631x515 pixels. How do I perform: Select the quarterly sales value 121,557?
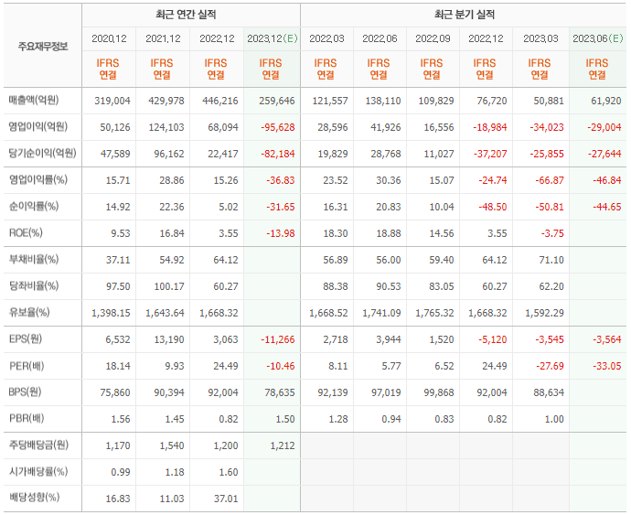point(330,101)
